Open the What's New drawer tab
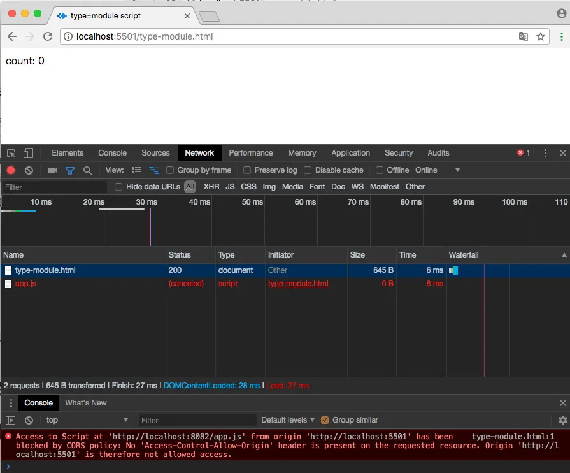The height and width of the screenshot is (473, 570). tap(86, 403)
